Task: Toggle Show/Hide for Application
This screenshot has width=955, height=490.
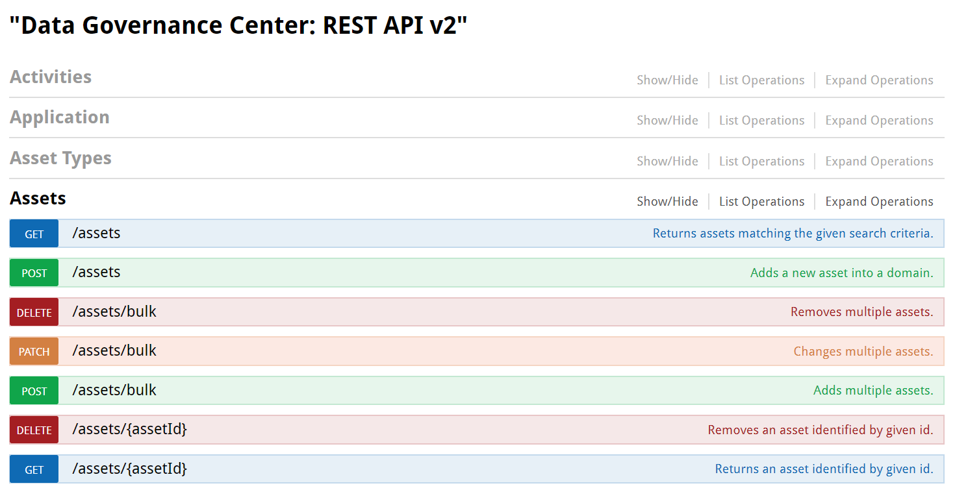Action: click(667, 121)
